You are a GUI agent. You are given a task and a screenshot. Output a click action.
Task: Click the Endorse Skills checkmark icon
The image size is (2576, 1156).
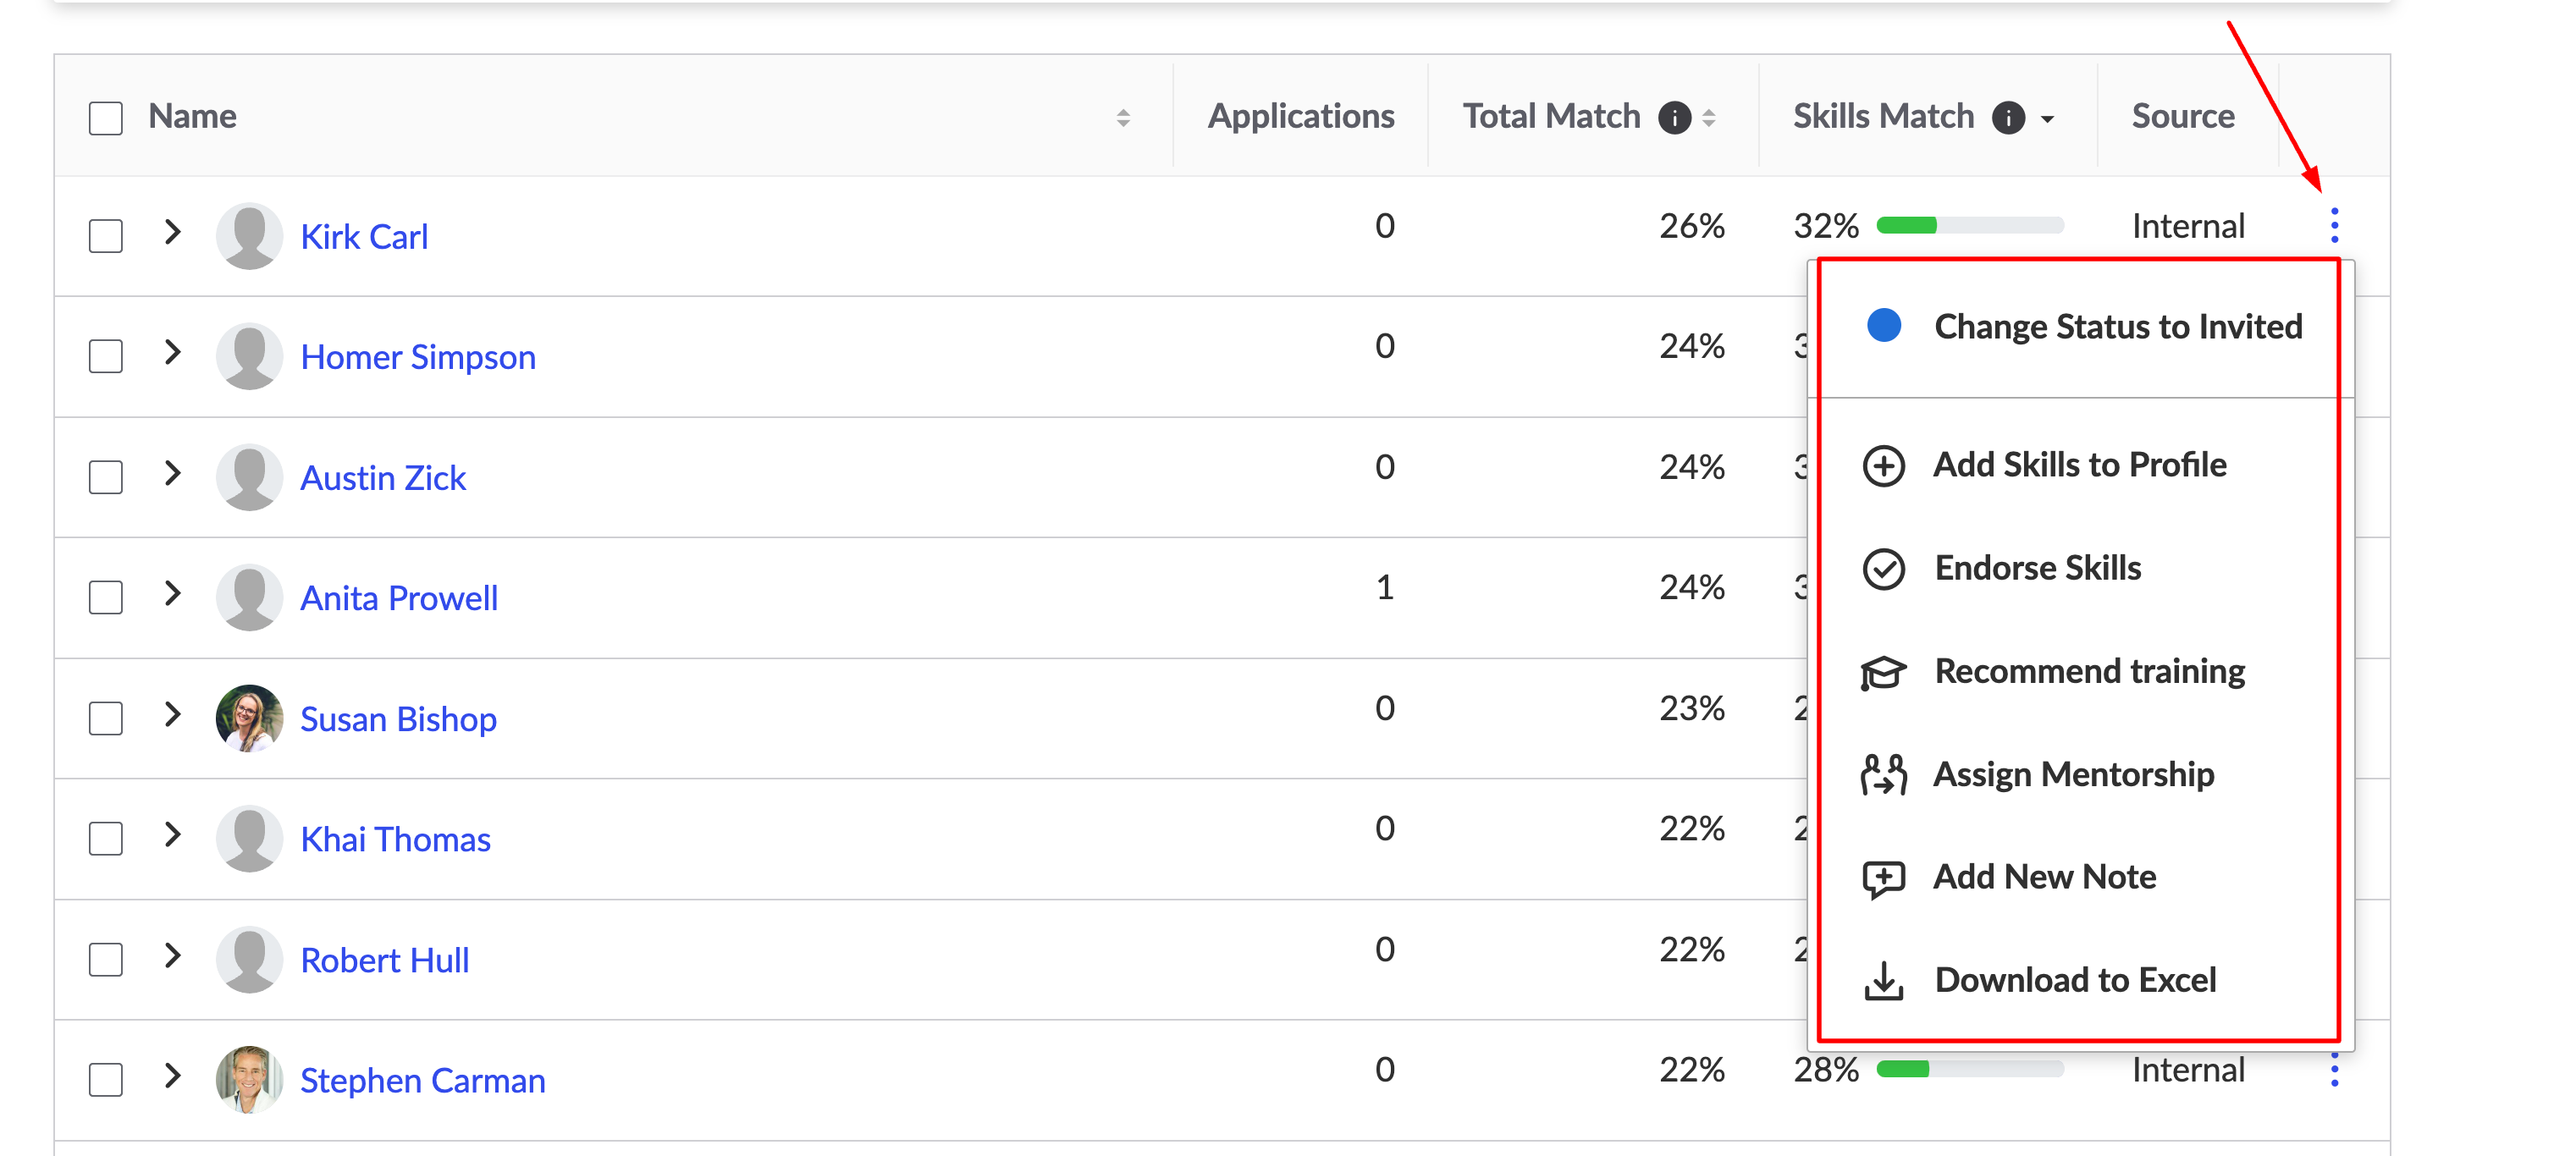pyautogui.click(x=1883, y=569)
